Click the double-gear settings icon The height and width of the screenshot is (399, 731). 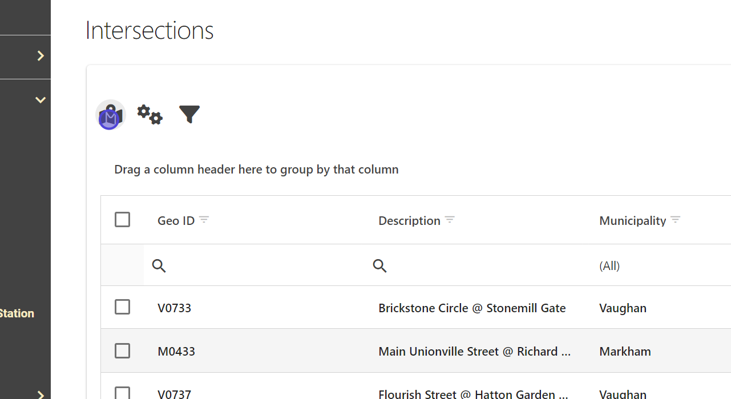pyautogui.click(x=150, y=115)
